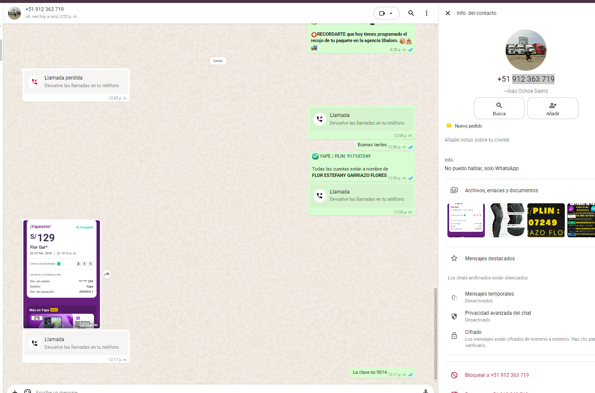Open Mensajes destacados starred messages

click(x=490, y=259)
